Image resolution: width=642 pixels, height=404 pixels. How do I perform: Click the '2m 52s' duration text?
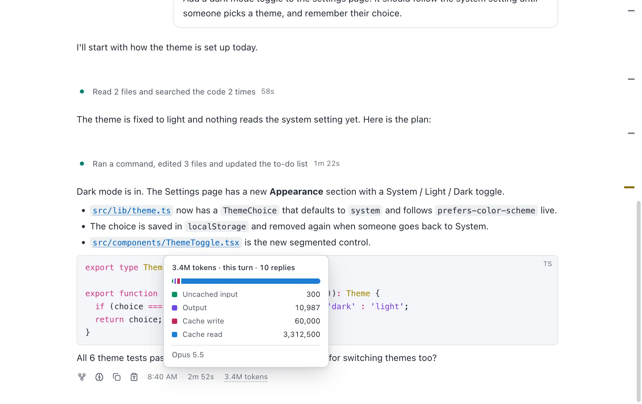point(201,377)
